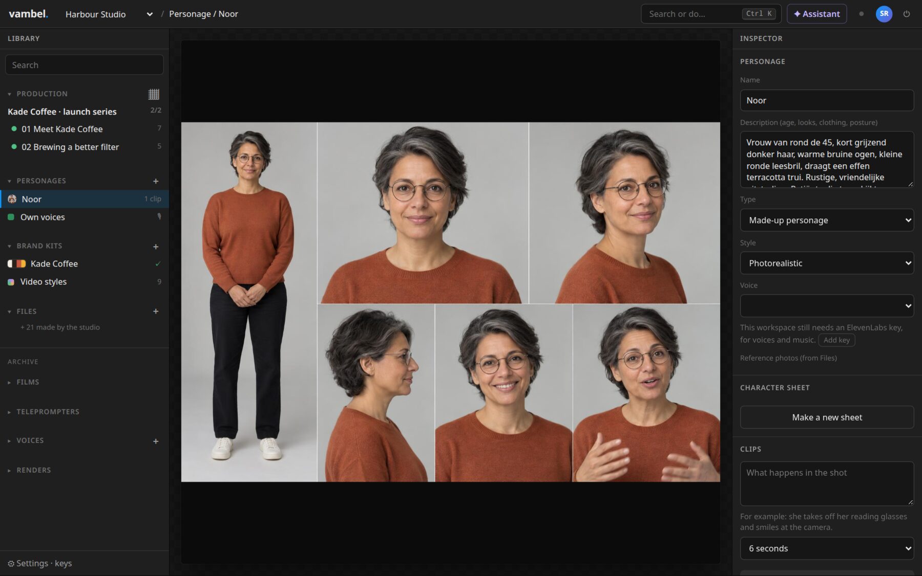Click the Kade Coffee brand kit checkmark
Viewport: 922px width, 576px height.
click(x=158, y=264)
